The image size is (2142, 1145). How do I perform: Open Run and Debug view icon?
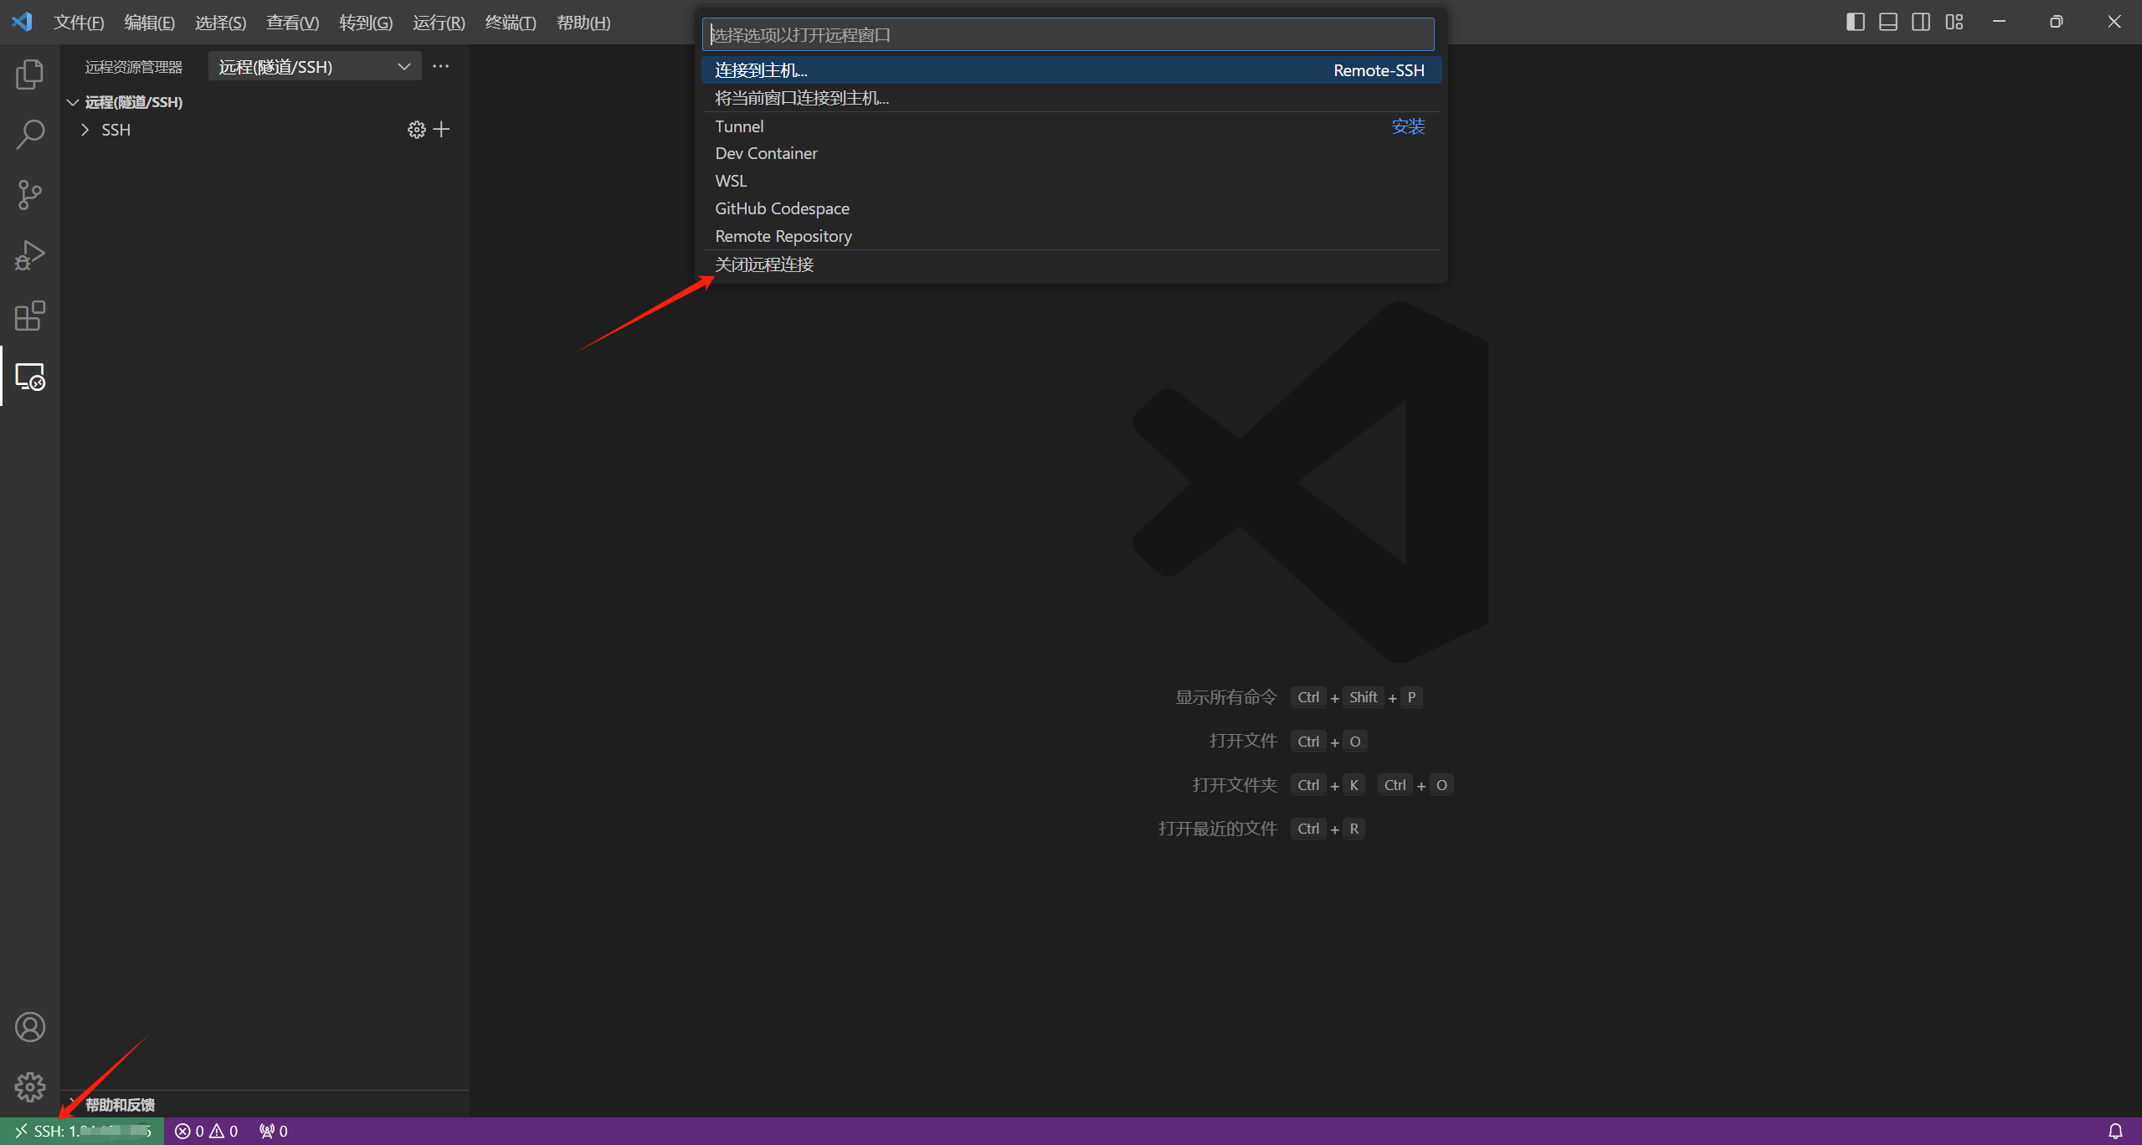click(x=30, y=255)
